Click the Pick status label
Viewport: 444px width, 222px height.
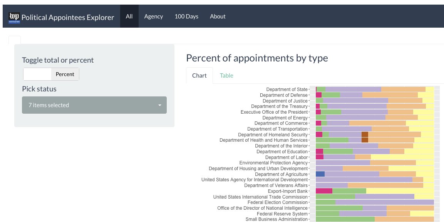[x=39, y=89]
